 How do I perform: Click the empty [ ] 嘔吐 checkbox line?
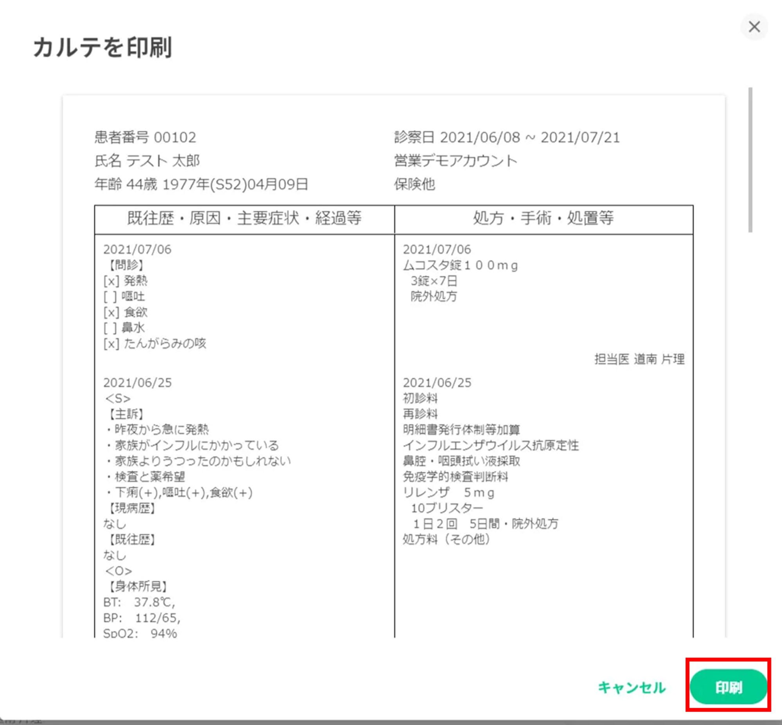[x=124, y=296]
